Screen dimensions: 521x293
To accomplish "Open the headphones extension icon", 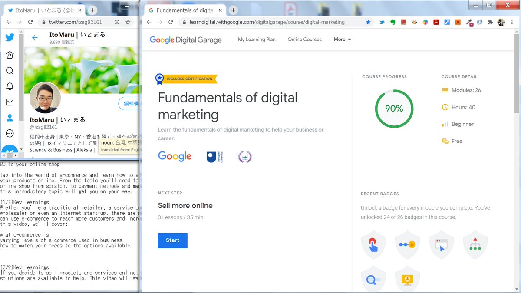I will coord(414,22).
